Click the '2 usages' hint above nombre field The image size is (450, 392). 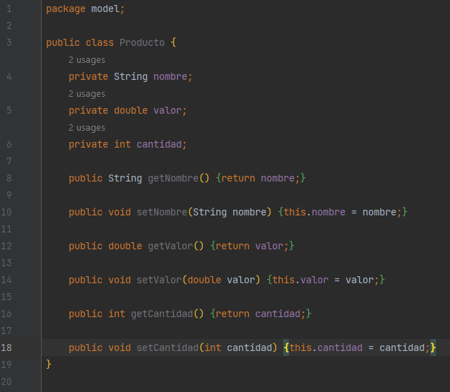coord(87,60)
